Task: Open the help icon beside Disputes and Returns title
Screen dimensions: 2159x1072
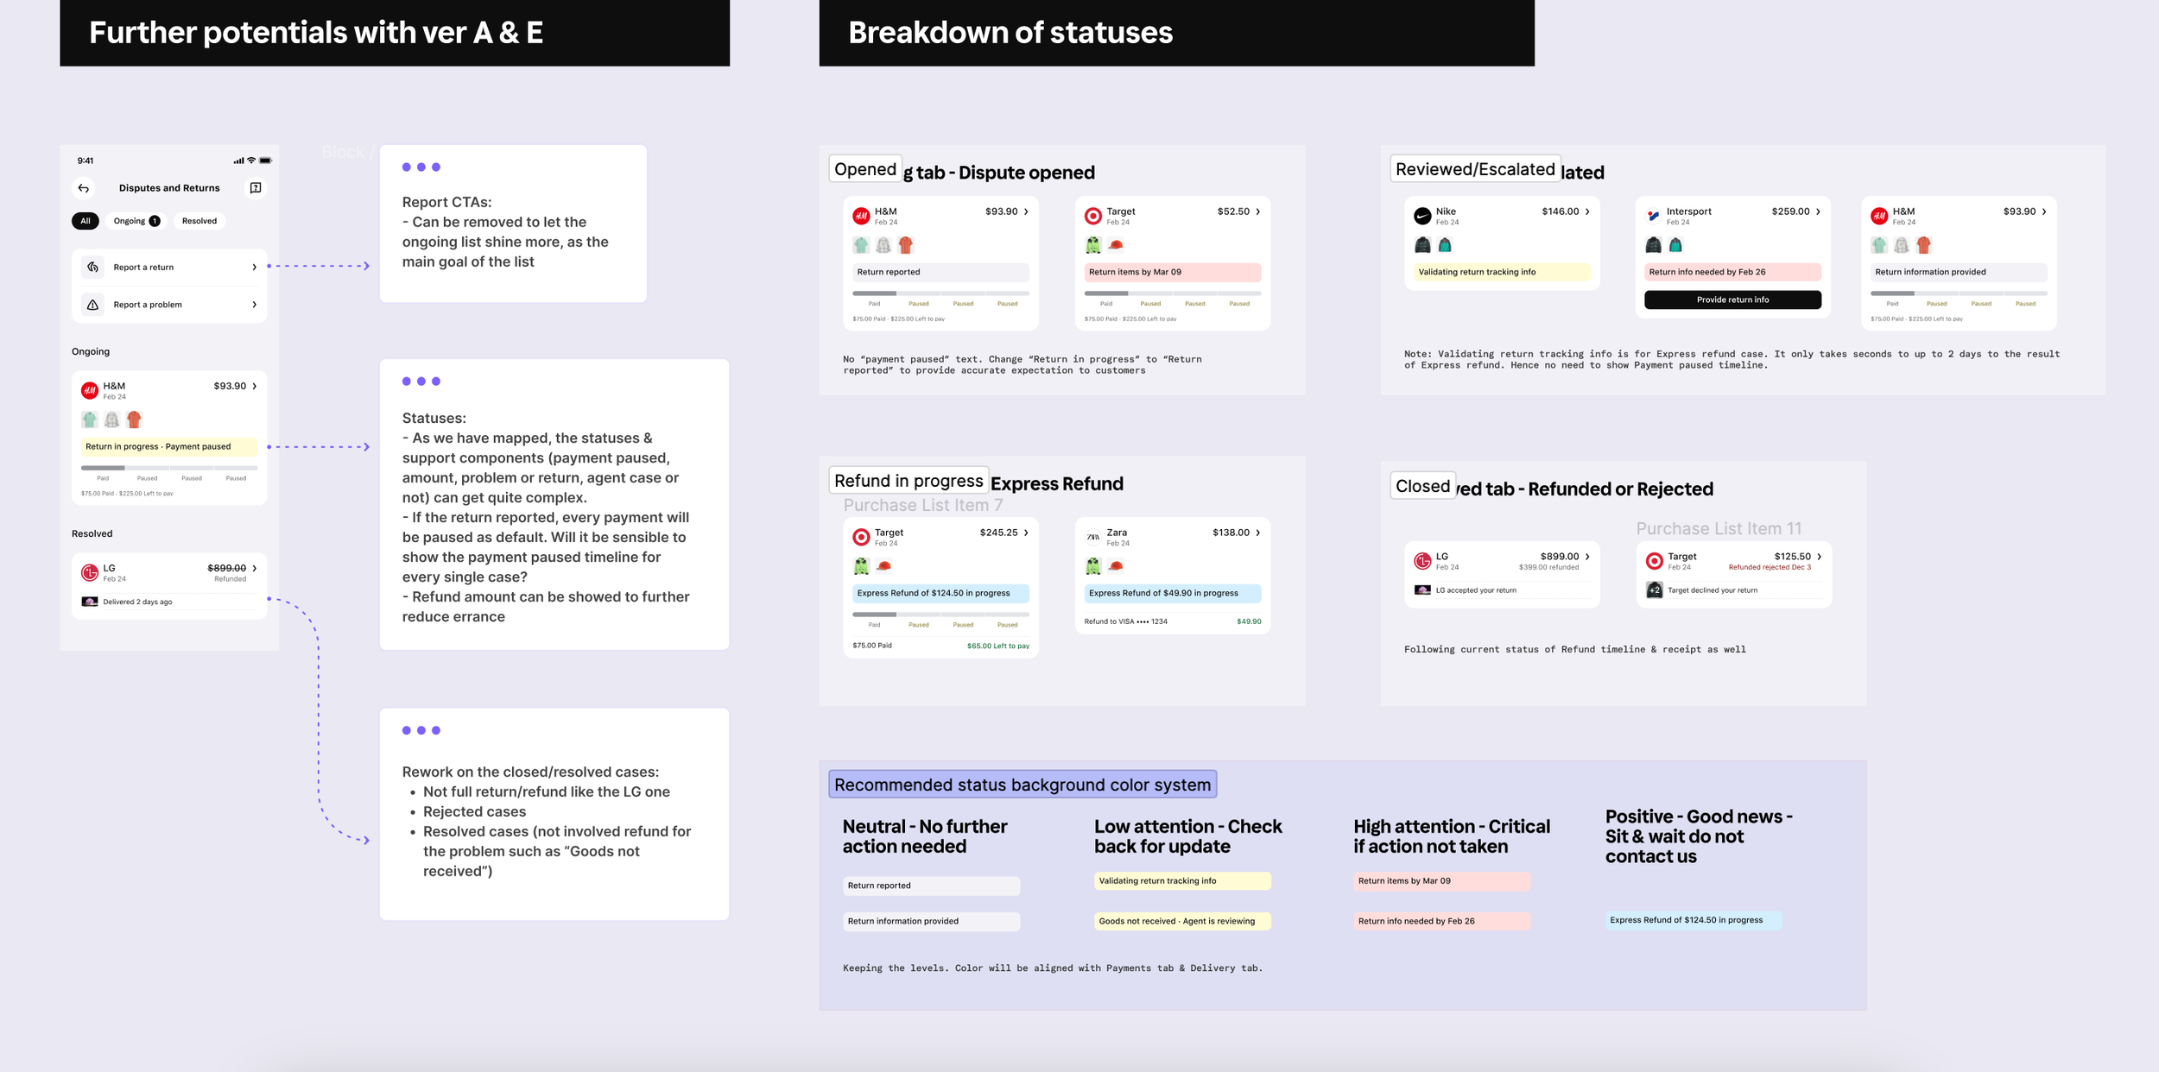Action: pos(256,188)
